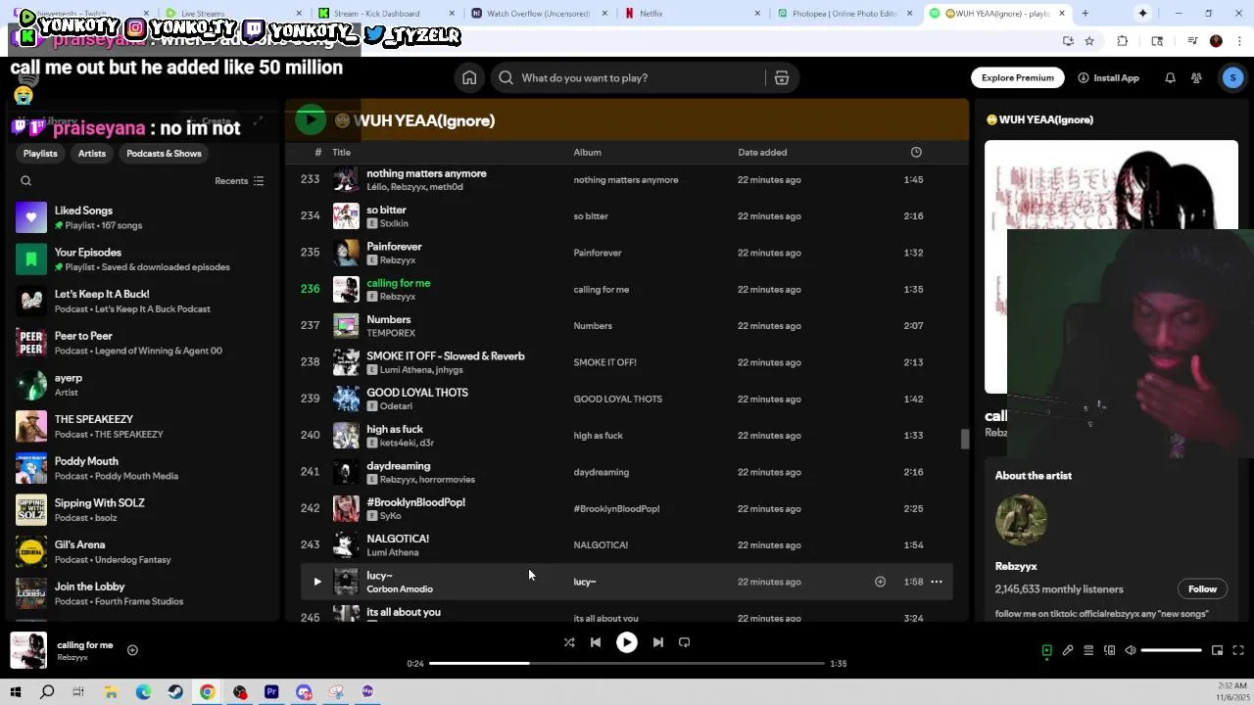Filter library by Artists chip
Screen dimensions: 1254x705
tap(92, 154)
